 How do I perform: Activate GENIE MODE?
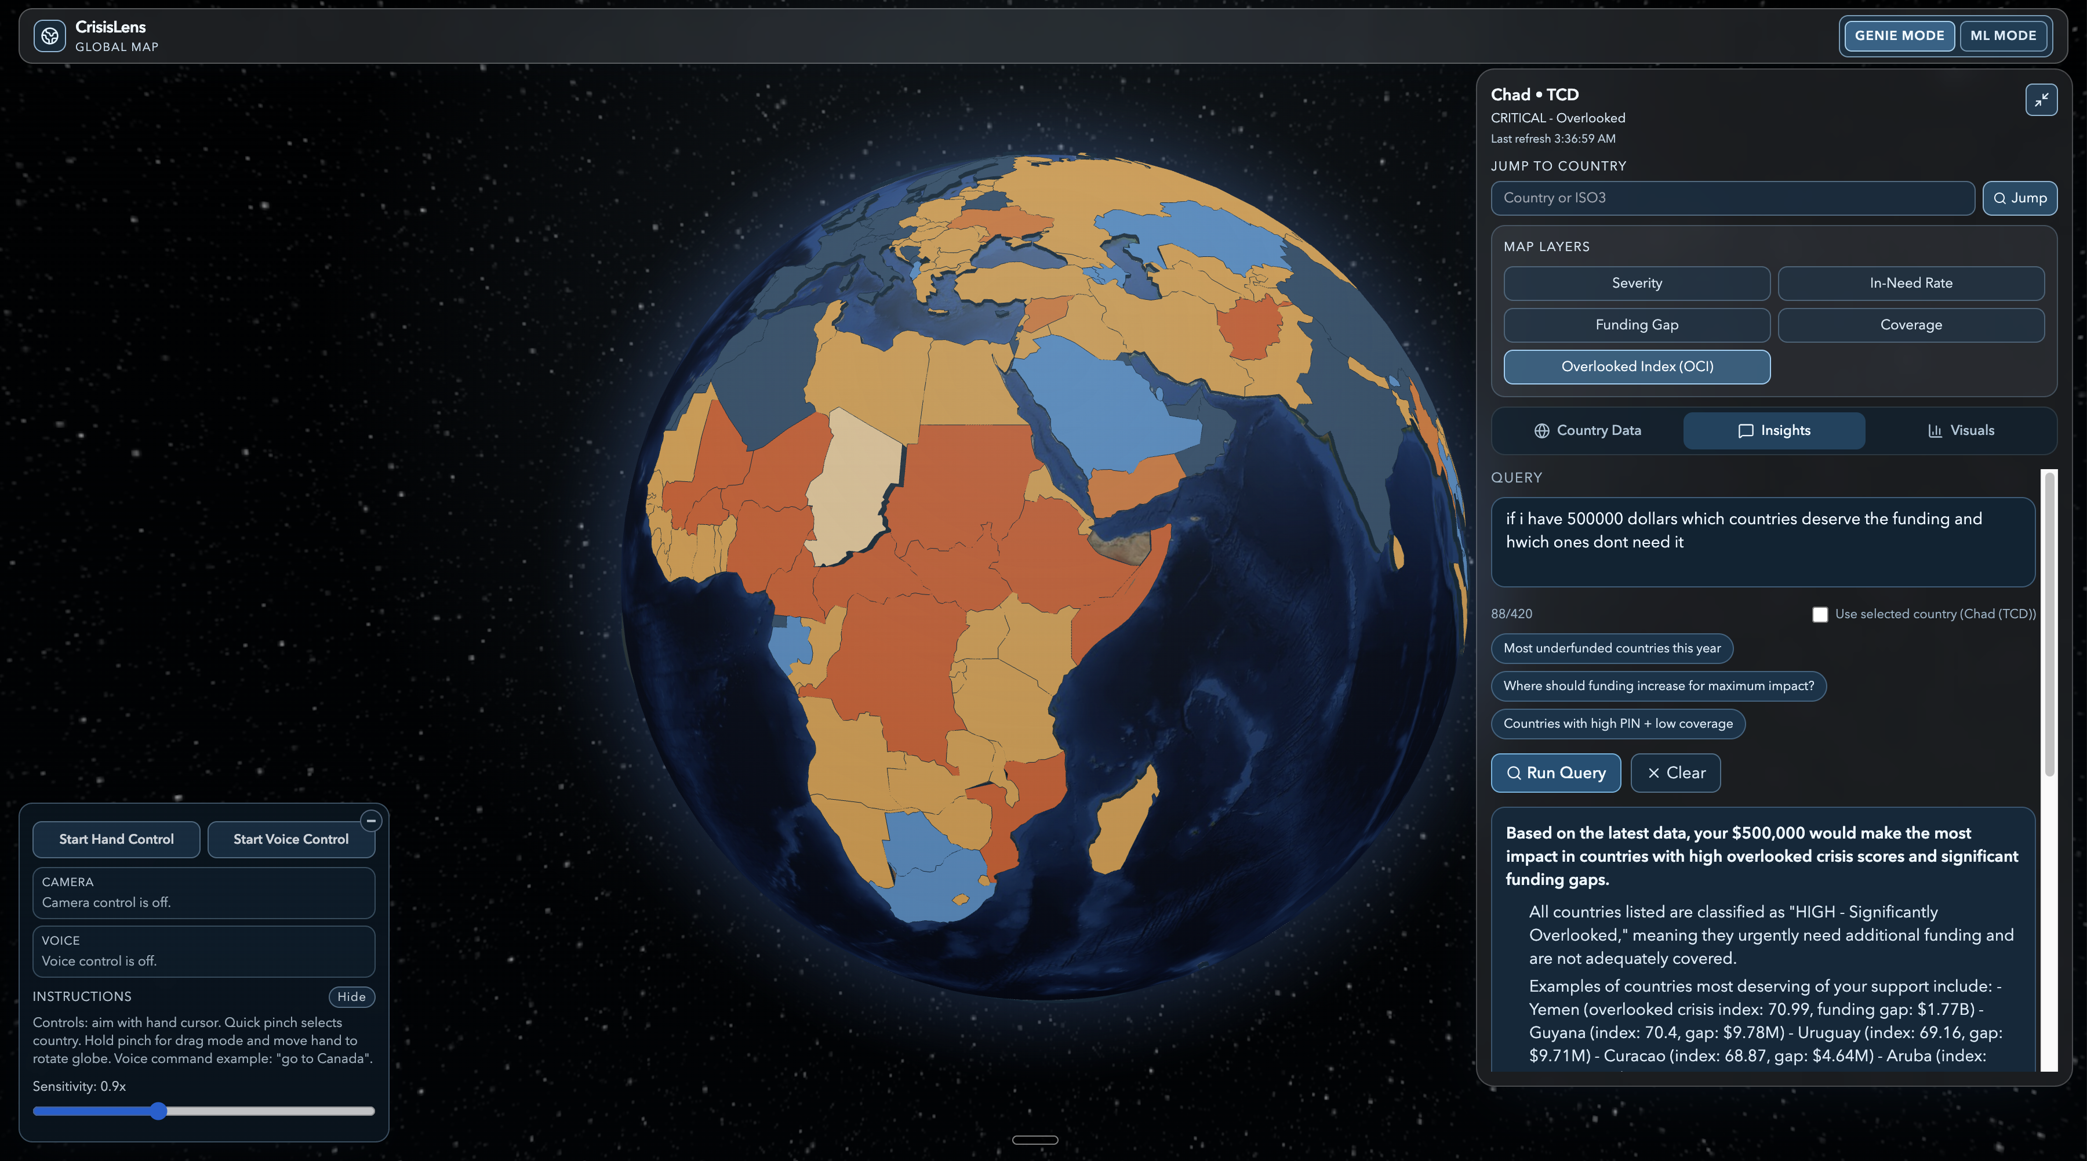pyautogui.click(x=1899, y=35)
